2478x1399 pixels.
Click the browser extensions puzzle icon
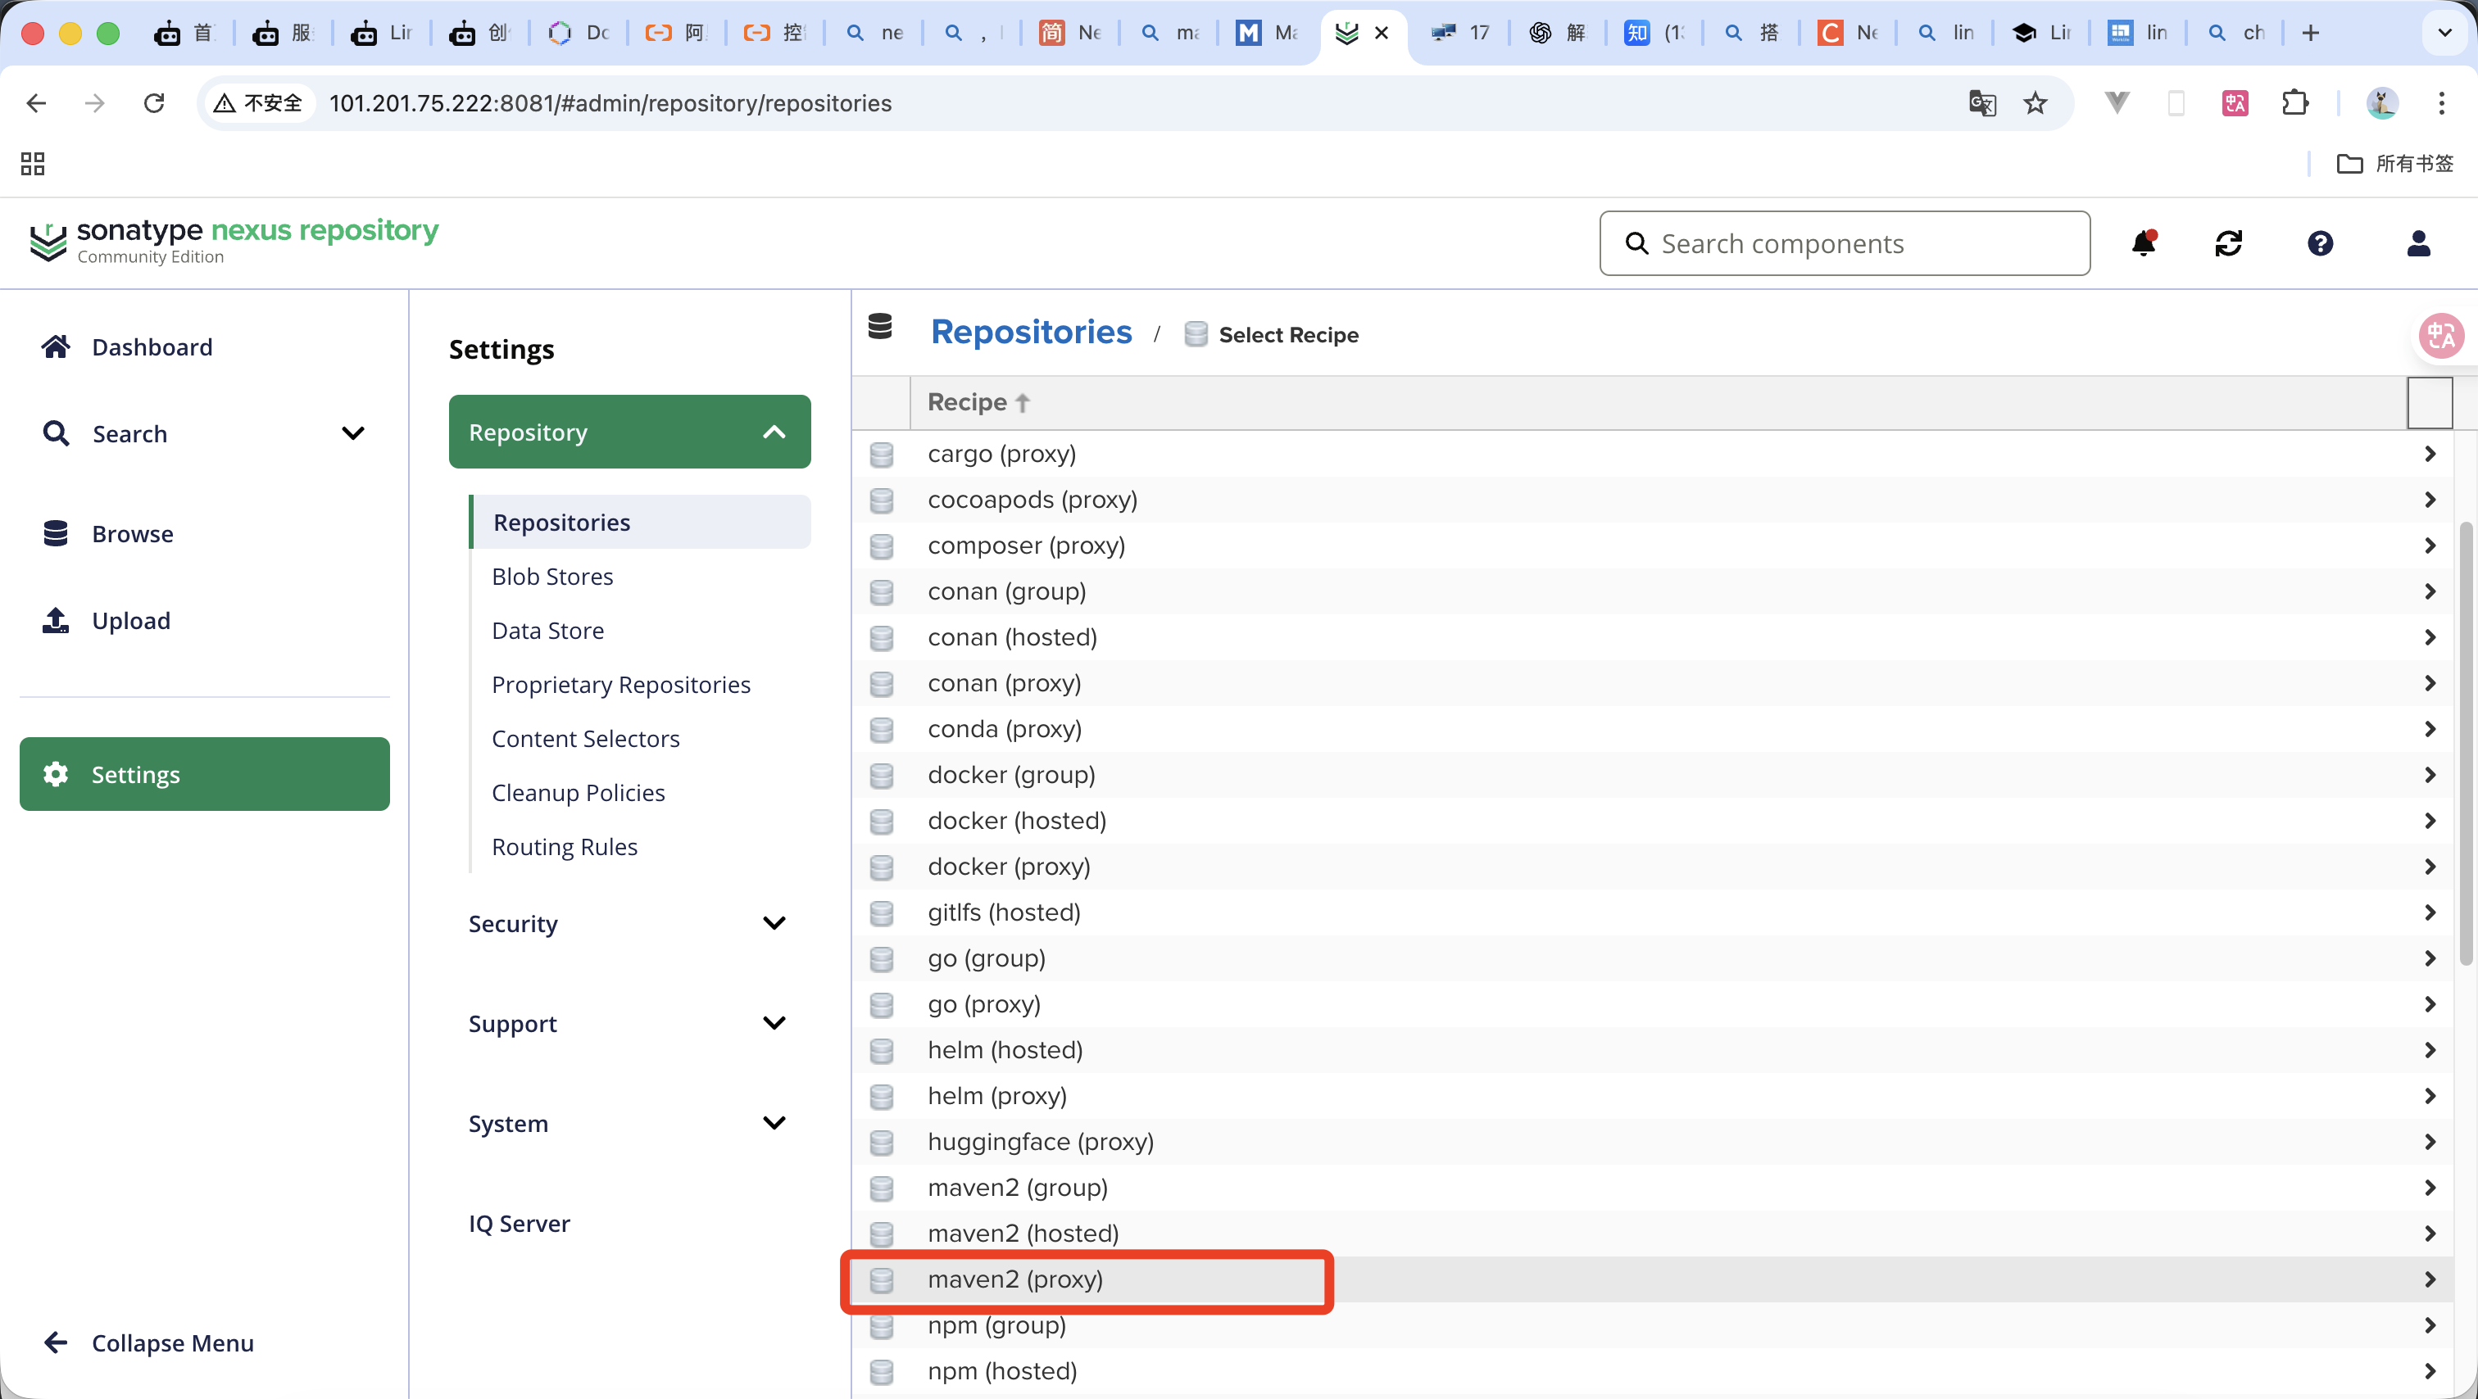tap(2295, 103)
